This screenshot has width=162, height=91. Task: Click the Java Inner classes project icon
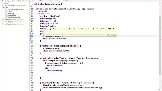2,5
